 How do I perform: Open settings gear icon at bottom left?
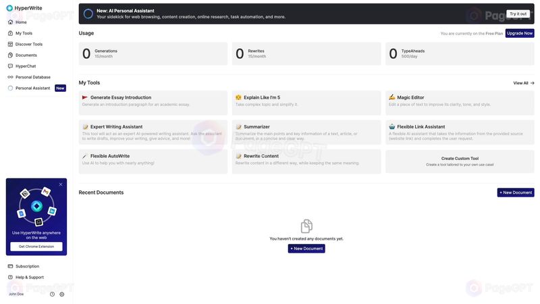[62, 294]
